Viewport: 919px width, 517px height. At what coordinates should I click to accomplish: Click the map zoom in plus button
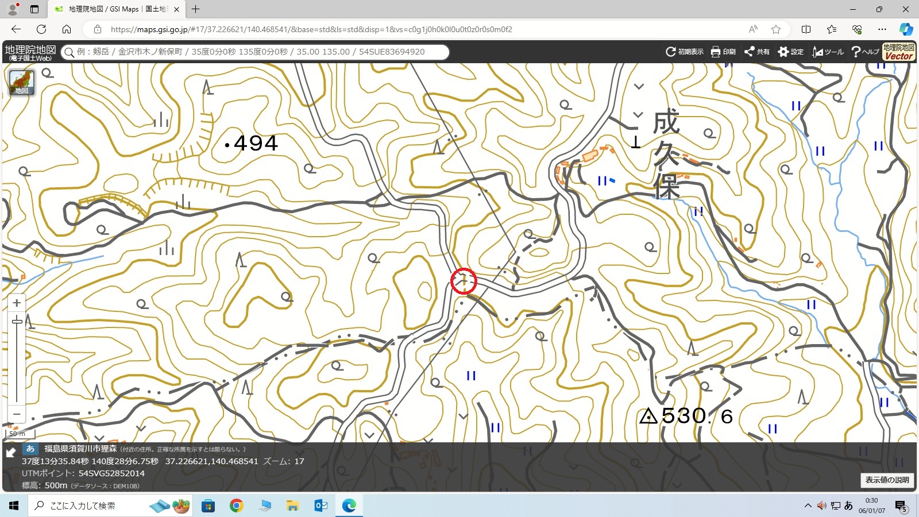tap(17, 303)
